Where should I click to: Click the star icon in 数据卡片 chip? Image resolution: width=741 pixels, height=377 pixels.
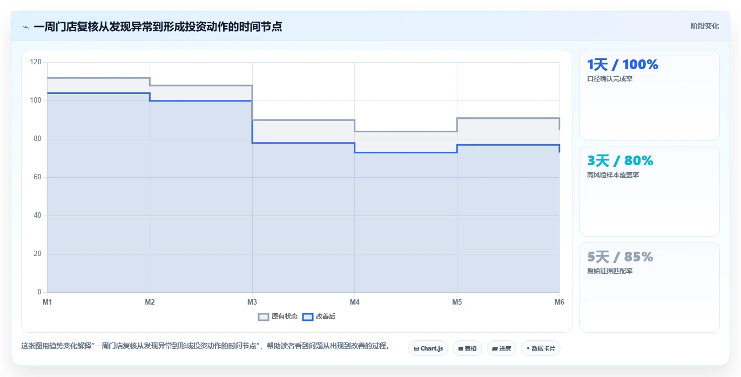pyautogui.click(x=528, y=348)
